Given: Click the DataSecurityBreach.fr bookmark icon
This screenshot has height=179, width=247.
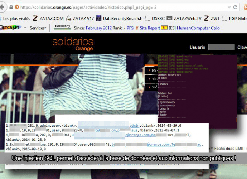Looking at the screenshot, I should (98, 18).
